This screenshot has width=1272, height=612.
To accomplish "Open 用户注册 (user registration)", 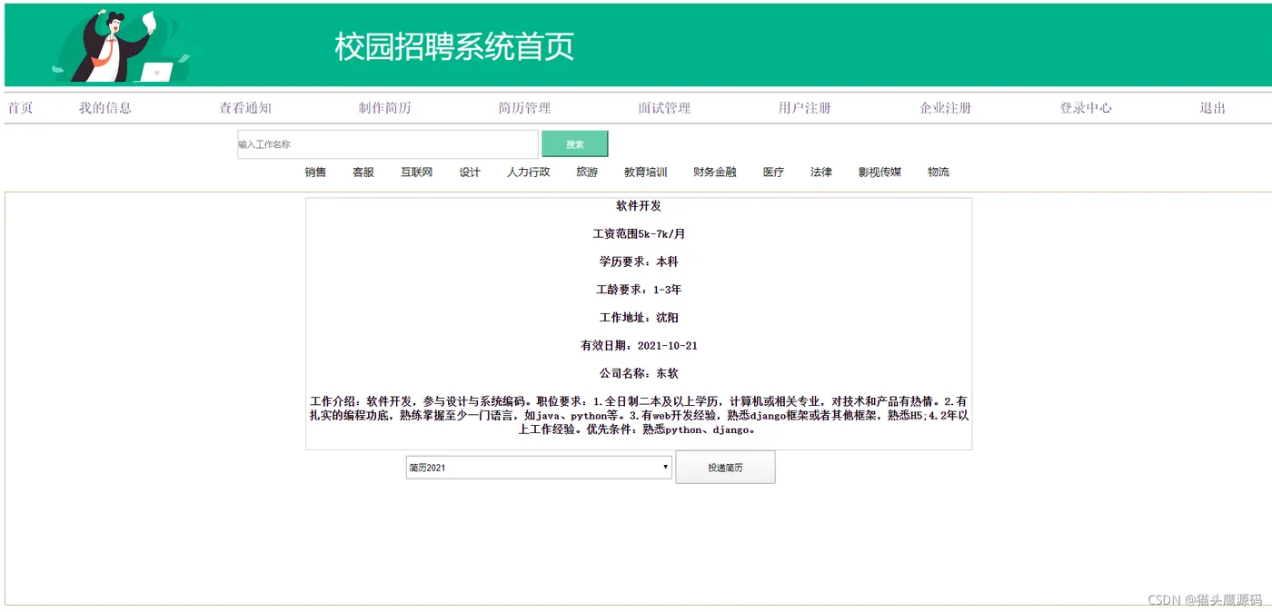I will [804, 106].
